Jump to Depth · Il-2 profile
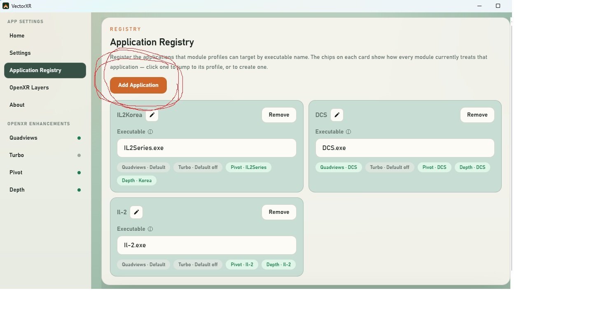 point(278,265)
